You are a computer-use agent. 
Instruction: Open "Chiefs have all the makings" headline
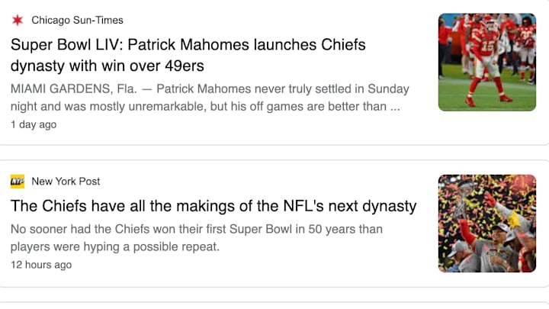point(213,206)
